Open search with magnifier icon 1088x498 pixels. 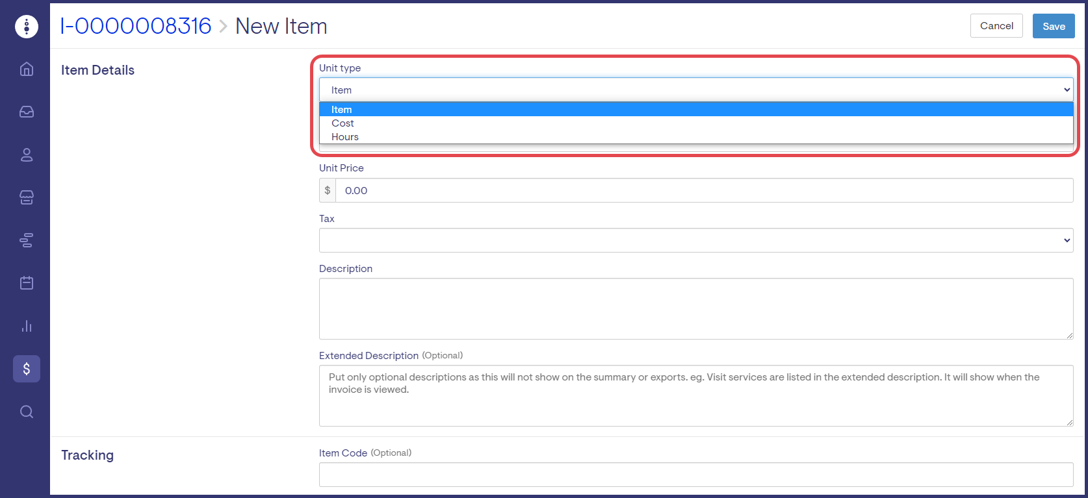[27, 412]
